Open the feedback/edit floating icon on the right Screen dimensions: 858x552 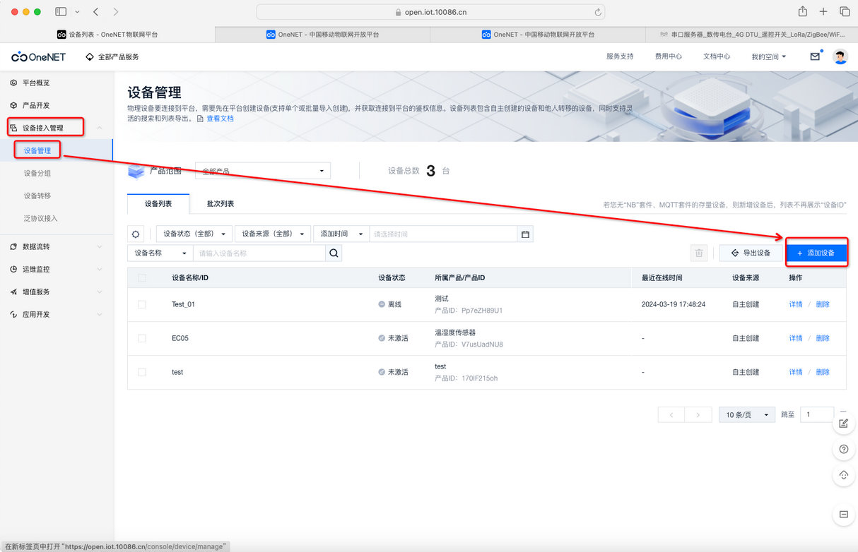tap(843, 423)
